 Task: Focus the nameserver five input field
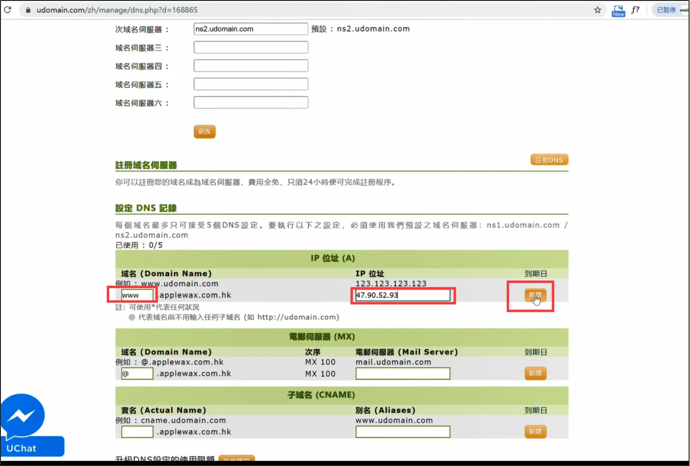(x=250, y=84)
